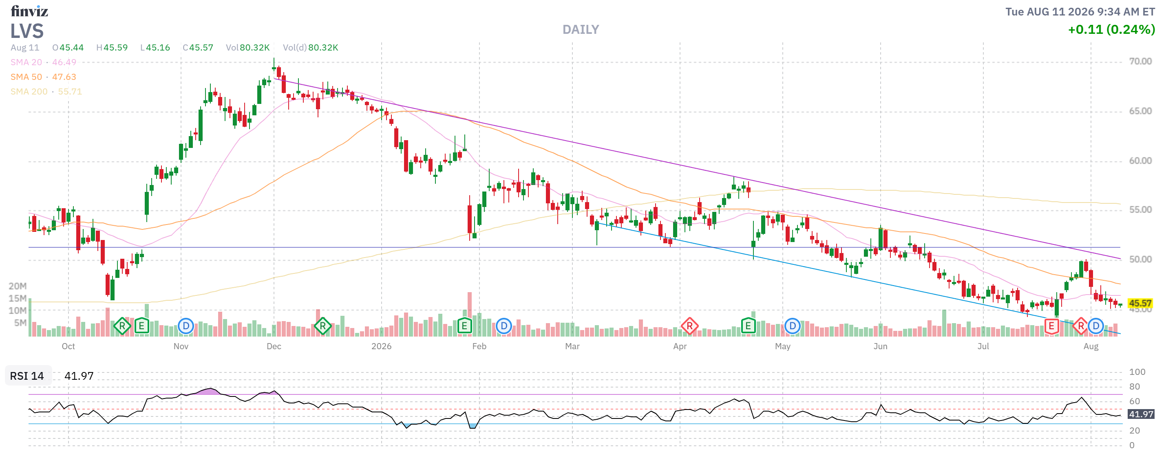Click the 70.00 price axis label
This screenshot has width=1166, height=458.
1140,61
